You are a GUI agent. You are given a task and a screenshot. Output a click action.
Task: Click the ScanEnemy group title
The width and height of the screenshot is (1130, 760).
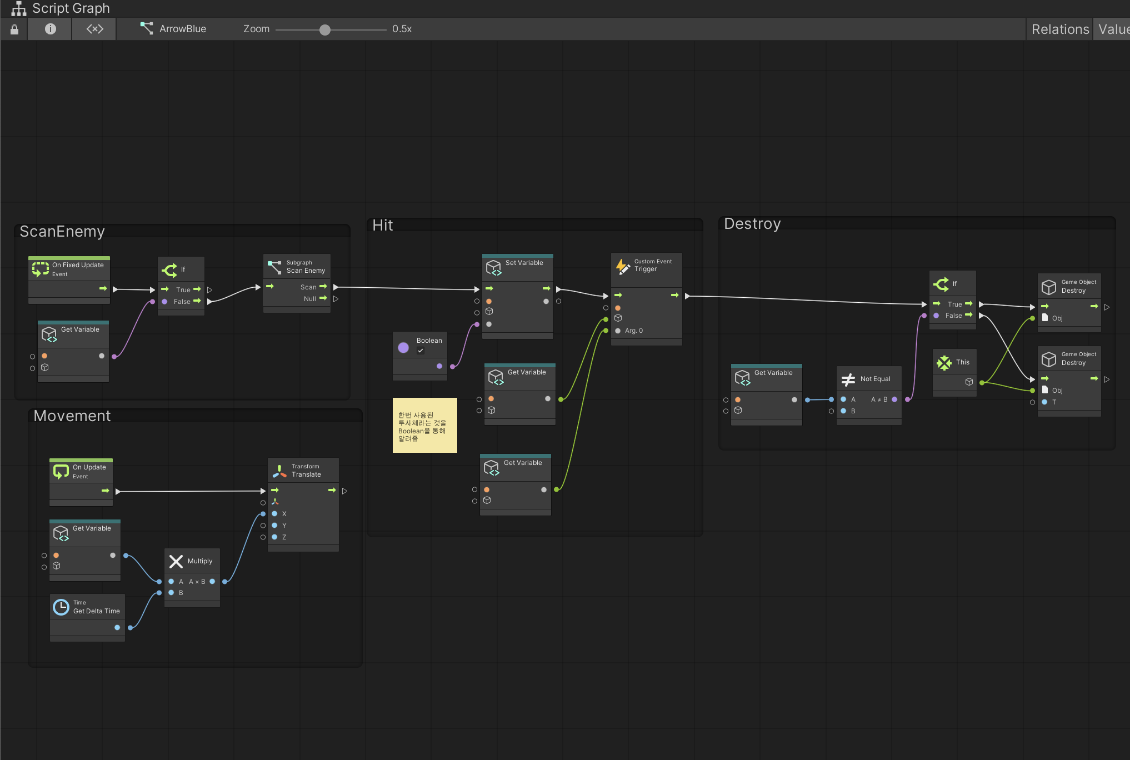point(62,232)
